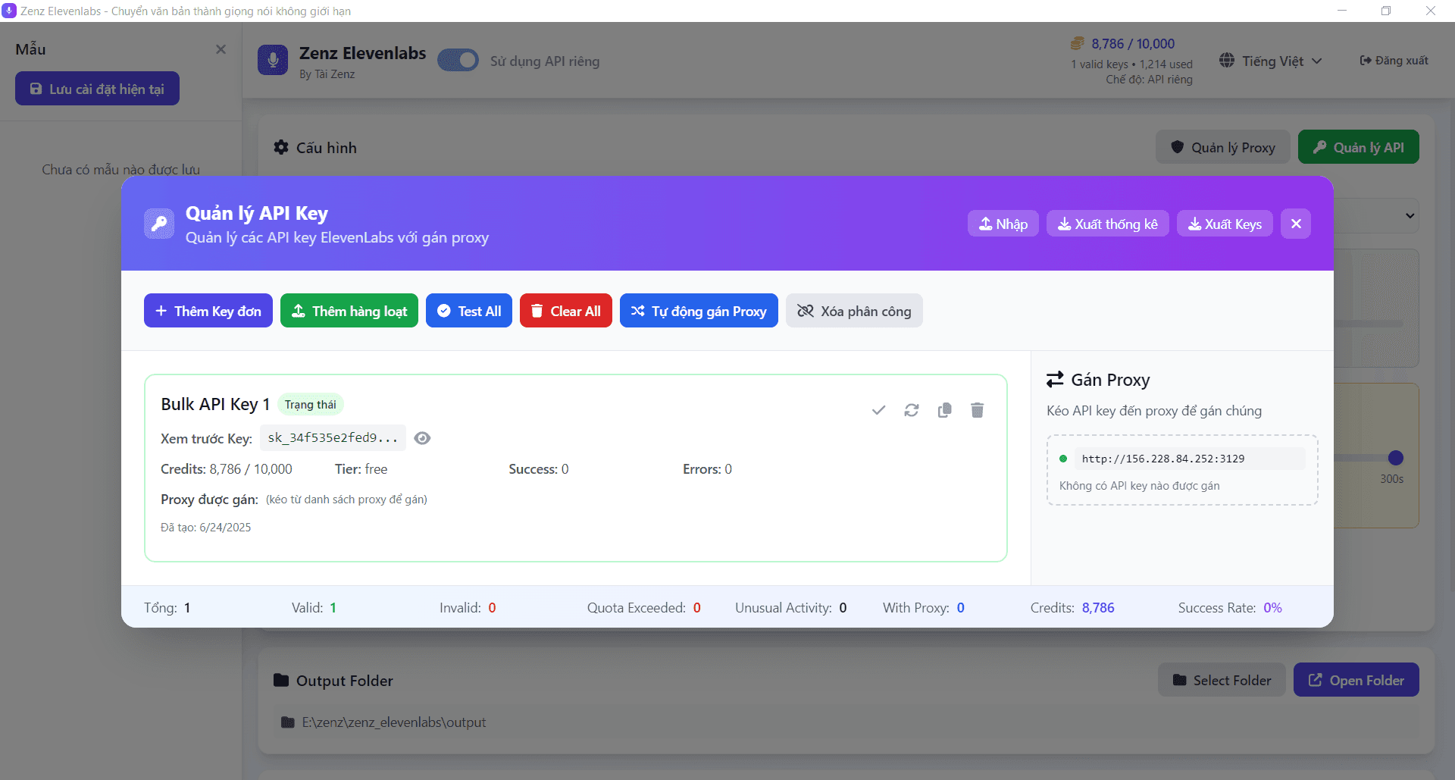Click the refresh icon for Bulk API Key 1

click(x=912, y=410)
